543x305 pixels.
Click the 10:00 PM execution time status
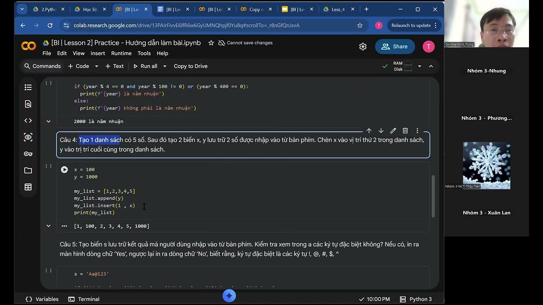pos(374,299)
